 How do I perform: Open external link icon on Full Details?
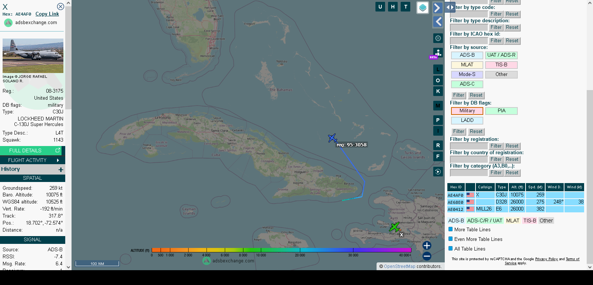(x=58, y=150)
